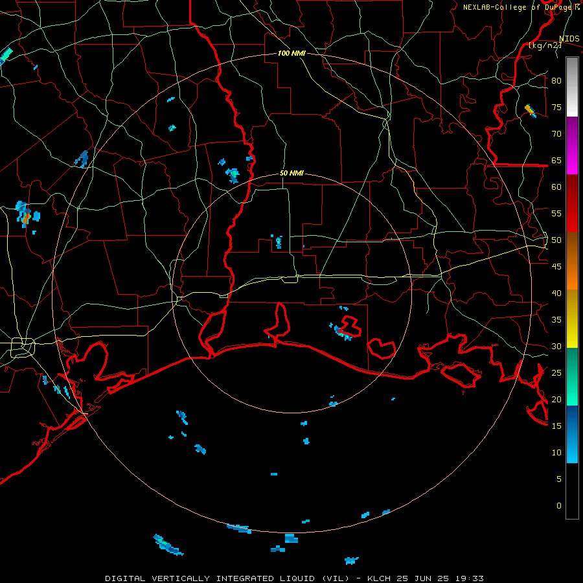Click the 0 value on the color scale

(559, 506)
